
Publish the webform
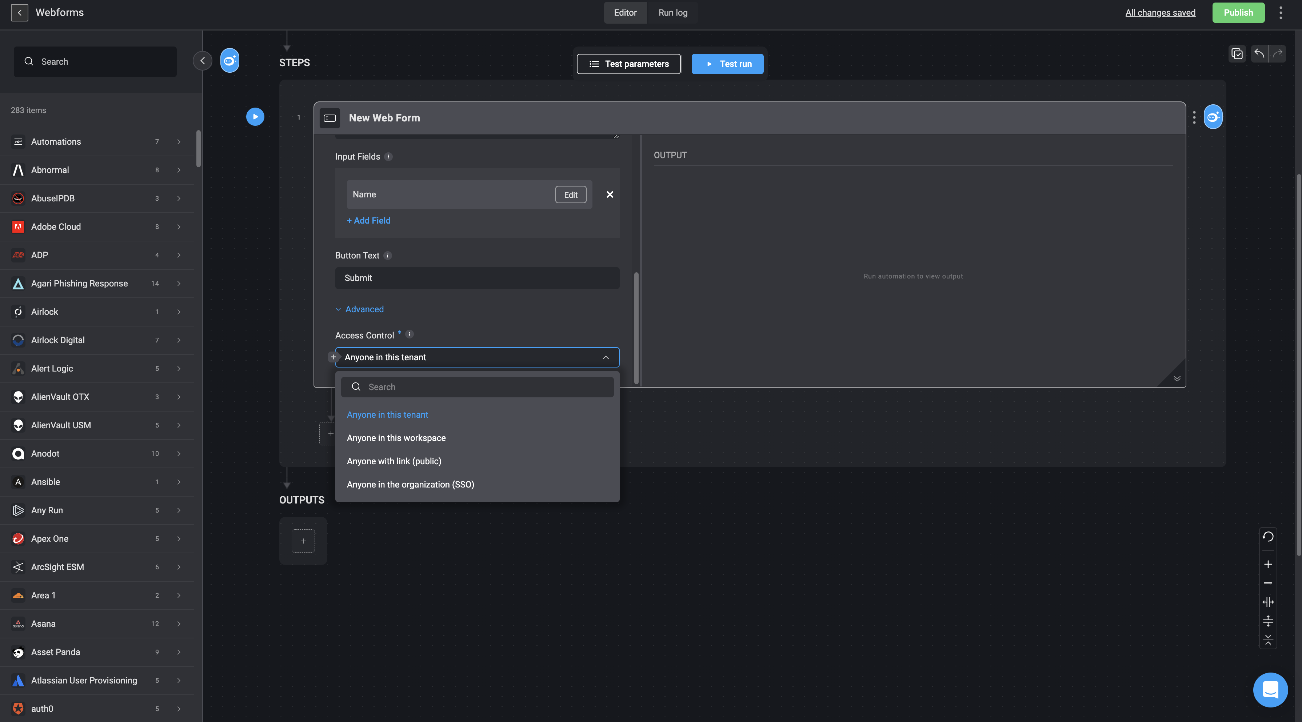[x=1238, y=13]
